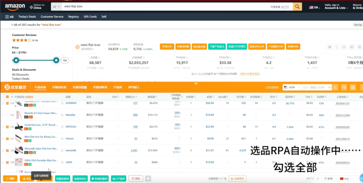Open Today's Deals in Amazon nav
Image resolution: width=363 pixels, height=183 pixels.
[x=27, y=17]
